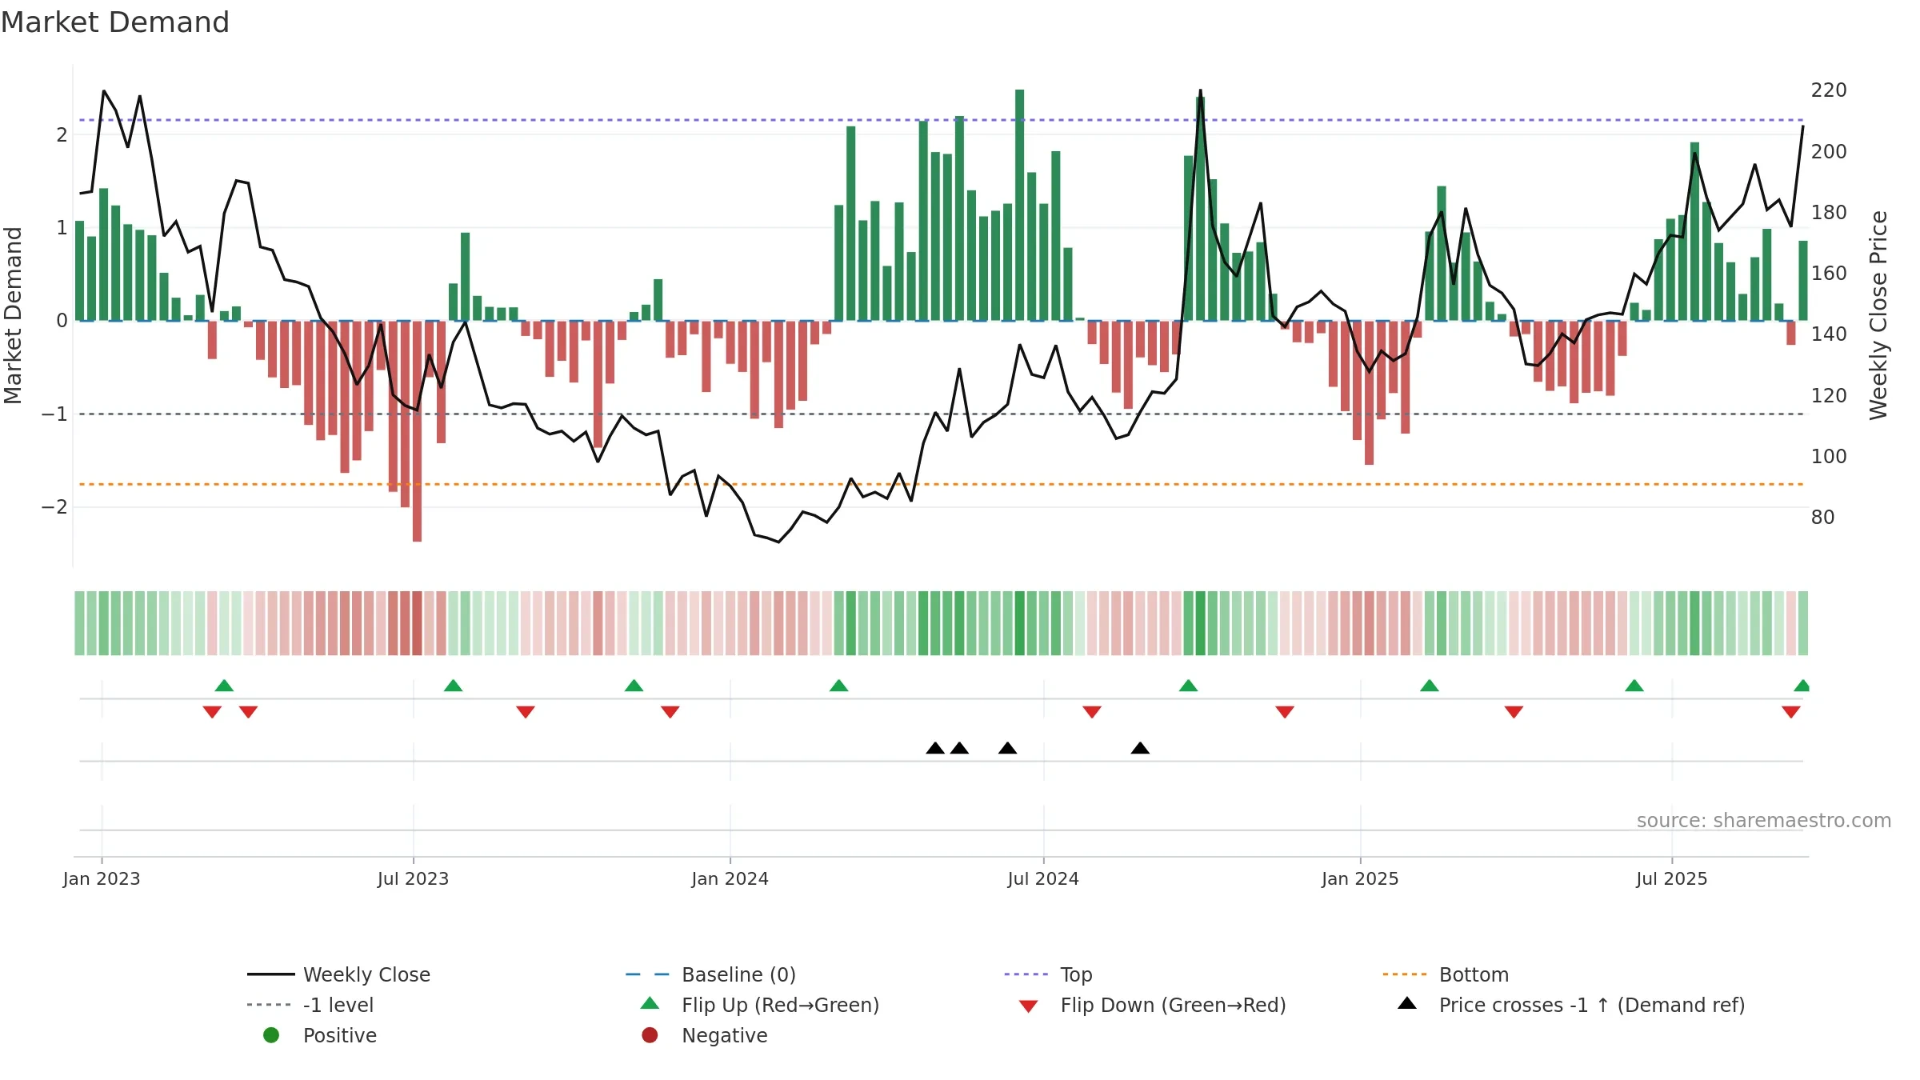Screen dimensions: 1920x1080
Task: Toggle the Top legend entry
Action: 1048,974
